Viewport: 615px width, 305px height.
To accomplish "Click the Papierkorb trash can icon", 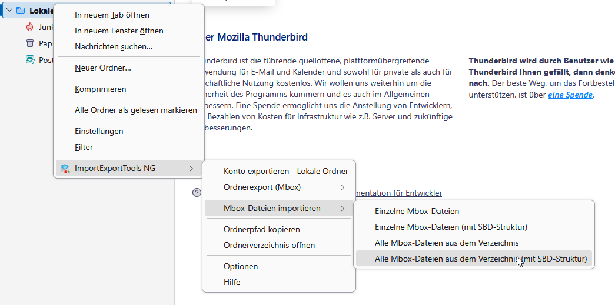I will pyautogui.click(x=30, y=43).
